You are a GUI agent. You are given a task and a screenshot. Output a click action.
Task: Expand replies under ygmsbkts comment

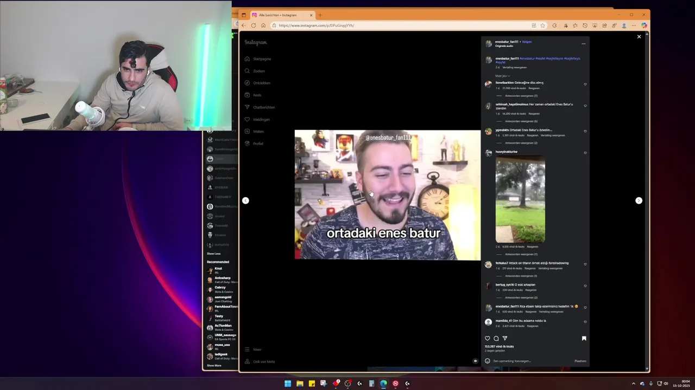(x=521, y=143)
